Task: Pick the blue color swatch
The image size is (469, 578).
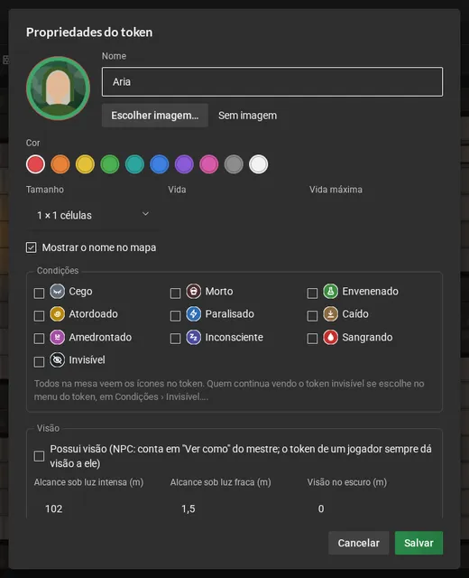Action: [x=160, y=164]
